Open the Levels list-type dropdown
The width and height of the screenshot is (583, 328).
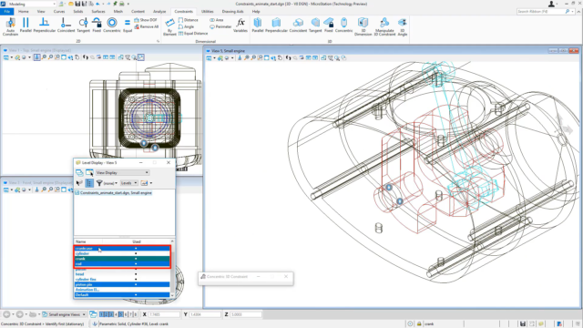point(129,183)
